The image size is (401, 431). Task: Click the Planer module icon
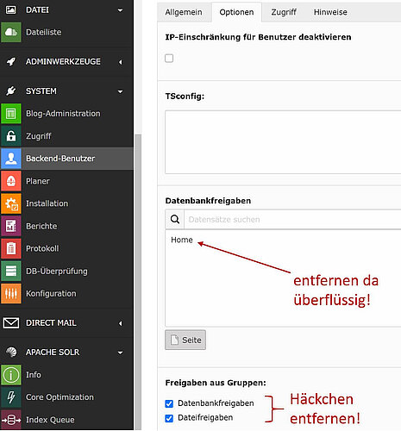[11, 181]
